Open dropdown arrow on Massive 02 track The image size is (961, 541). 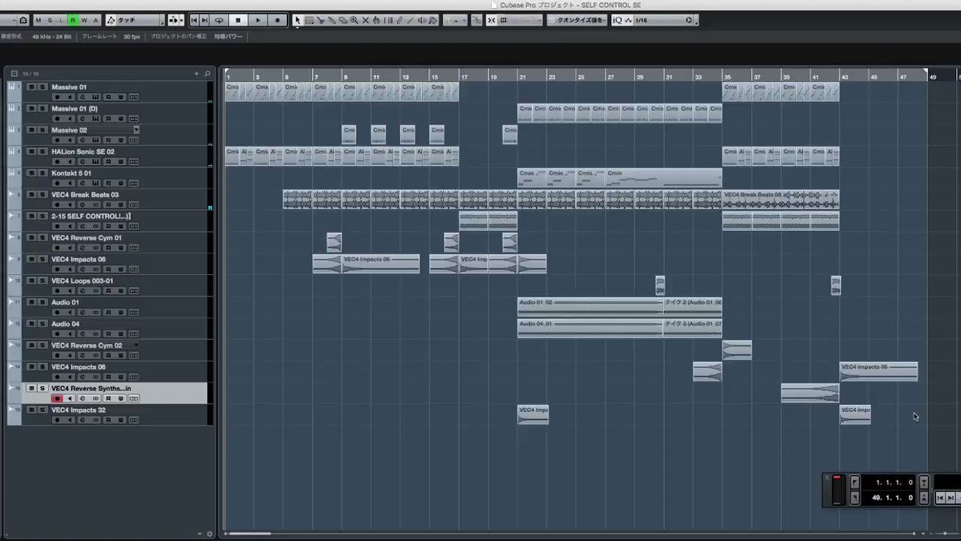point(136,130)
